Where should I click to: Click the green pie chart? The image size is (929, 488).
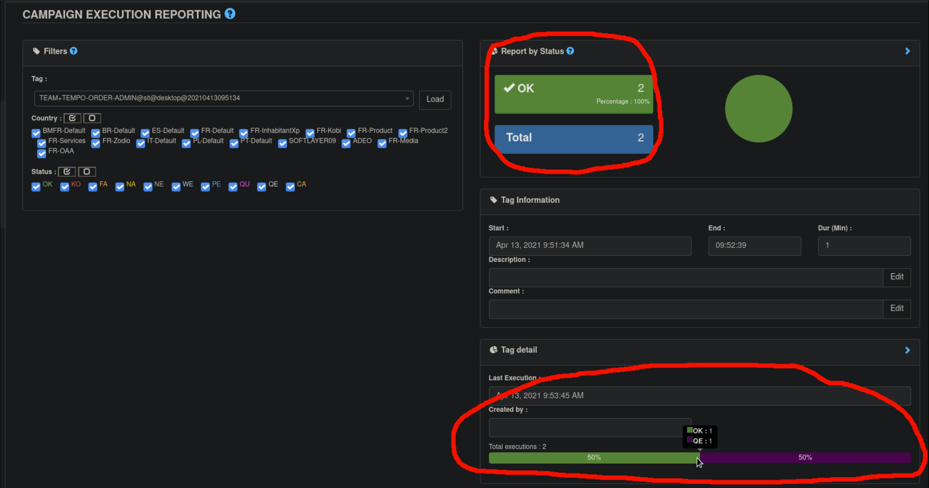click(x=759, y=109)
